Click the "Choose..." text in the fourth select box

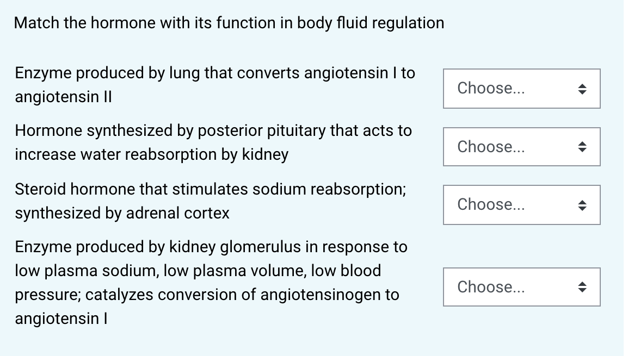(x=491, y=287)
